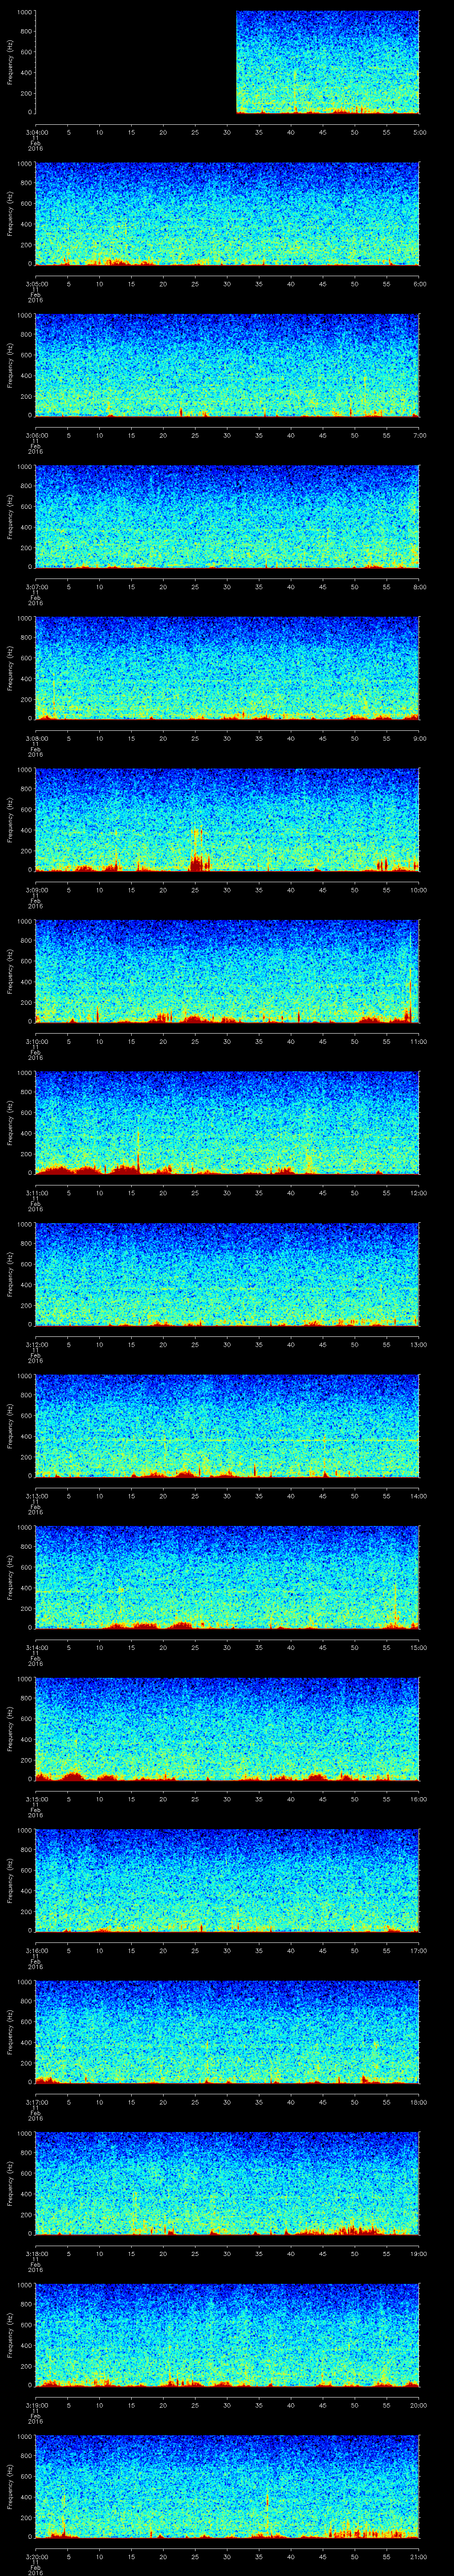Select the 3:13:00 spectrogram with horizontal tone line
Viewport: 454px width, 2576px height.
tap(227, 1426)
